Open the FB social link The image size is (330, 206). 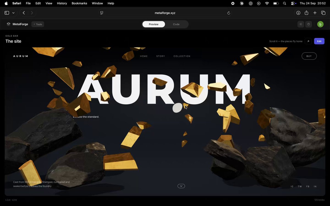click(308, 186)
